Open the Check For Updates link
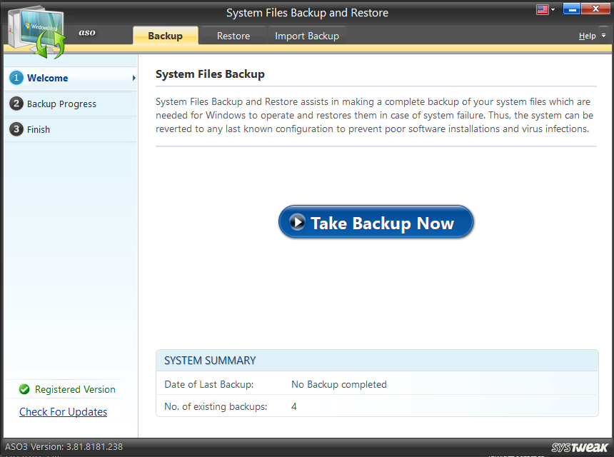 coord(63,412)
